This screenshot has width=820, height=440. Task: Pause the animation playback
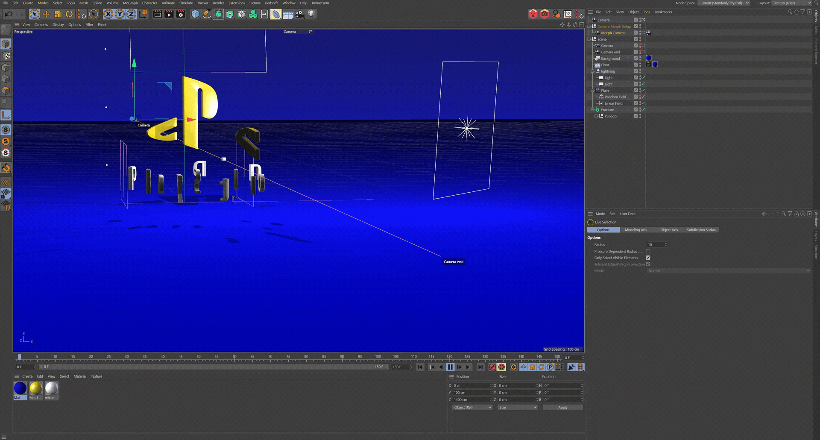[x=450, y=367]
